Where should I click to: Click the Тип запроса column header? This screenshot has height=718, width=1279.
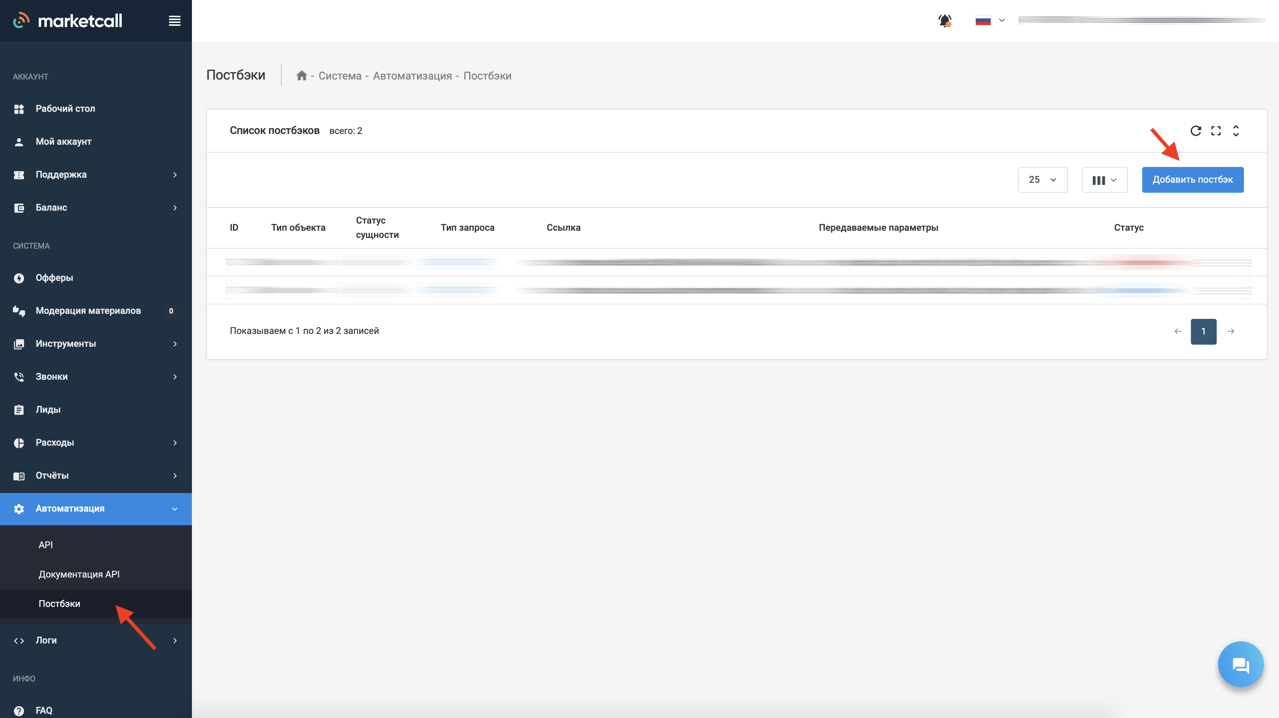tap(467, 228)
